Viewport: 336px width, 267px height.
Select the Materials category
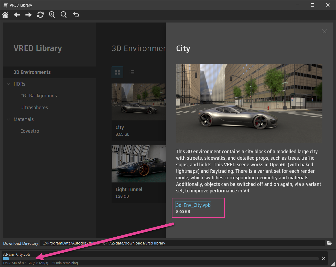pyautogui.click(x=24, y=119)
